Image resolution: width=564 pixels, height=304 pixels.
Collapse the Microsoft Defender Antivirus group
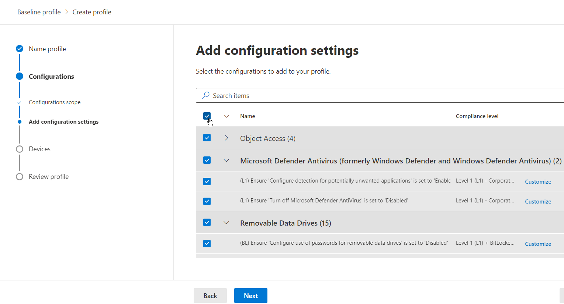point(226,160)
